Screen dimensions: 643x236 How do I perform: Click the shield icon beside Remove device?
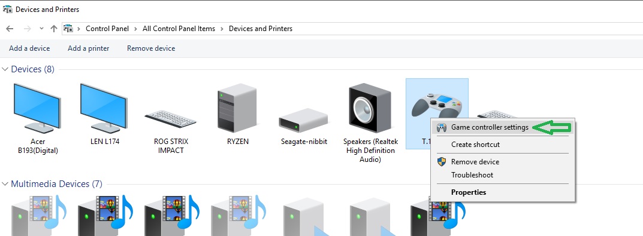(441, 161)
